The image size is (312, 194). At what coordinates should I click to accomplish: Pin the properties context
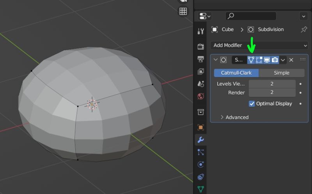pyautogui.click(x=304, y=30)
